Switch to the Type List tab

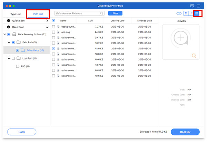click(16, 14)
